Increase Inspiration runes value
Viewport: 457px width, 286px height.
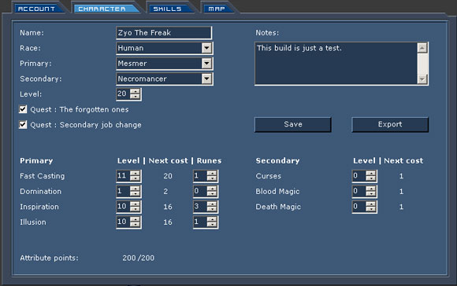212,204
